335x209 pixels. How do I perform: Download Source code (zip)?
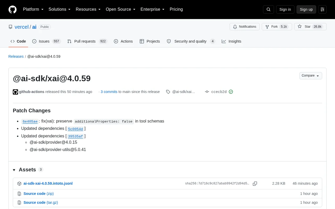tap(38, 194)
